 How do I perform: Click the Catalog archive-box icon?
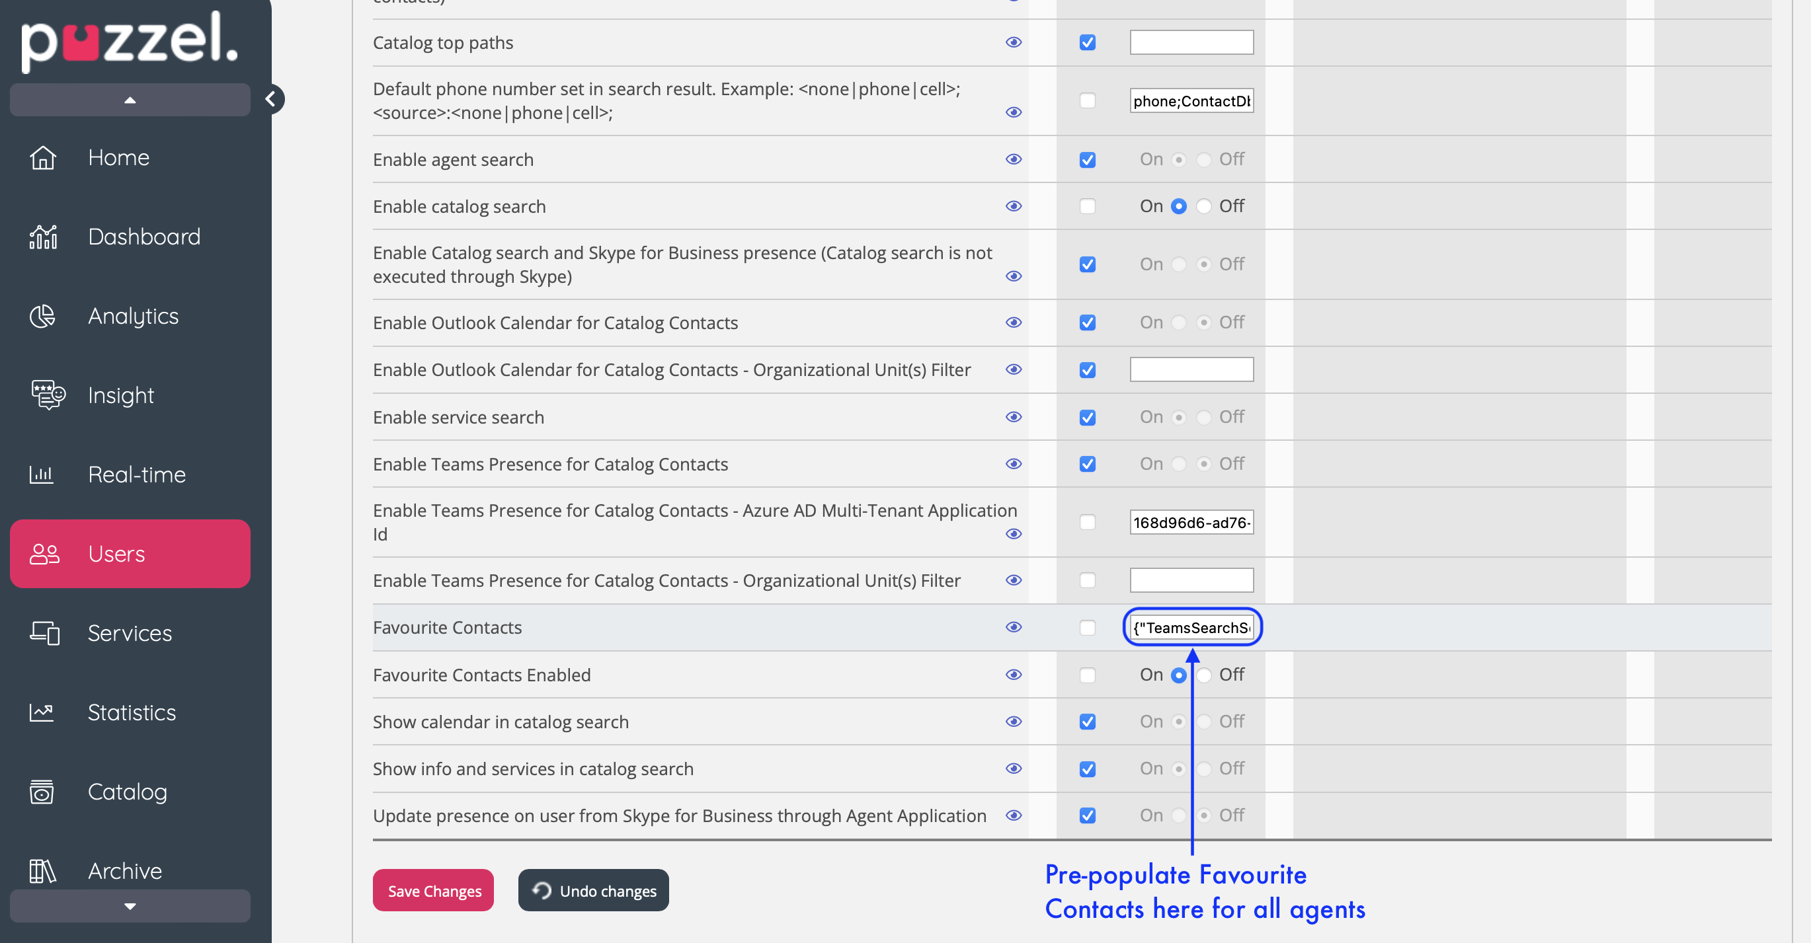tap(42, 792)
